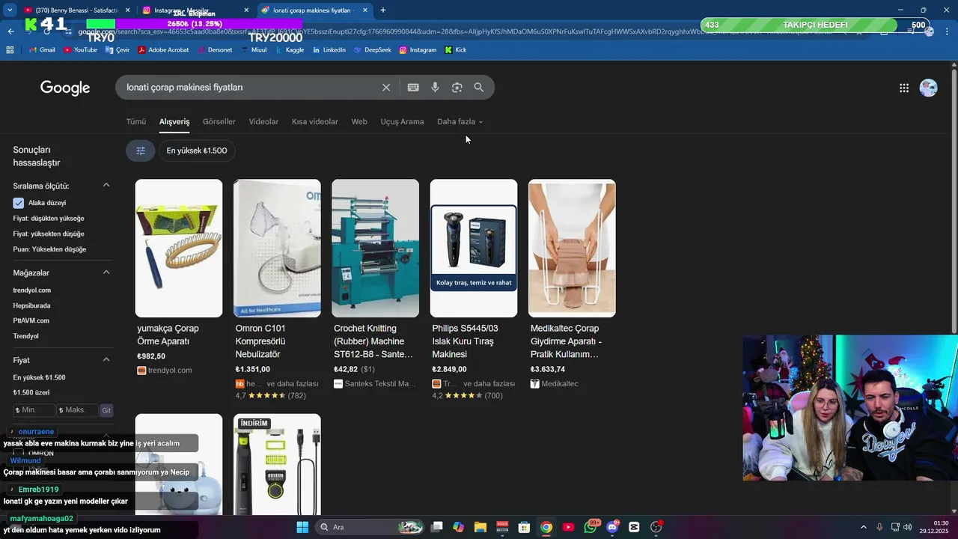Switch to the Instagram browser tab
This screenshot has width=958, height=539.
[x=195, y=10]
